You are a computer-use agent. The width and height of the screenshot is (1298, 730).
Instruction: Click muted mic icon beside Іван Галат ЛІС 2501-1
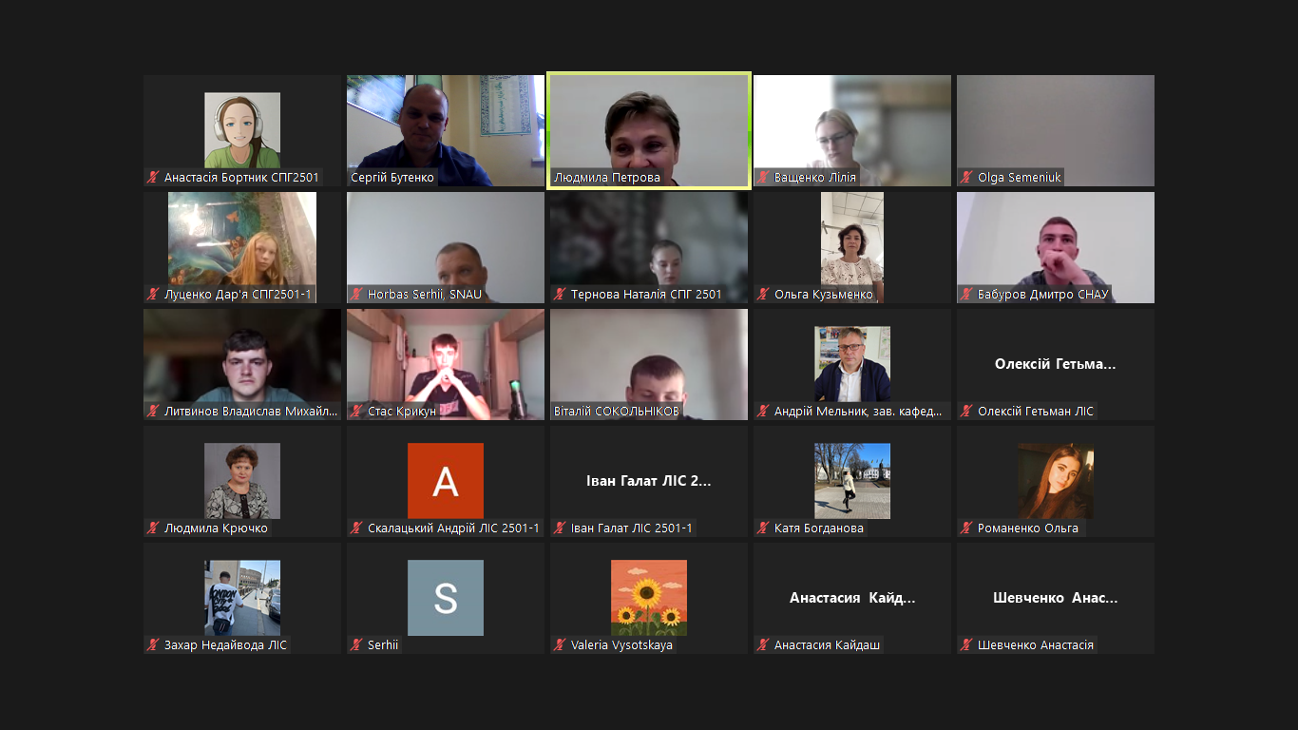559,528
